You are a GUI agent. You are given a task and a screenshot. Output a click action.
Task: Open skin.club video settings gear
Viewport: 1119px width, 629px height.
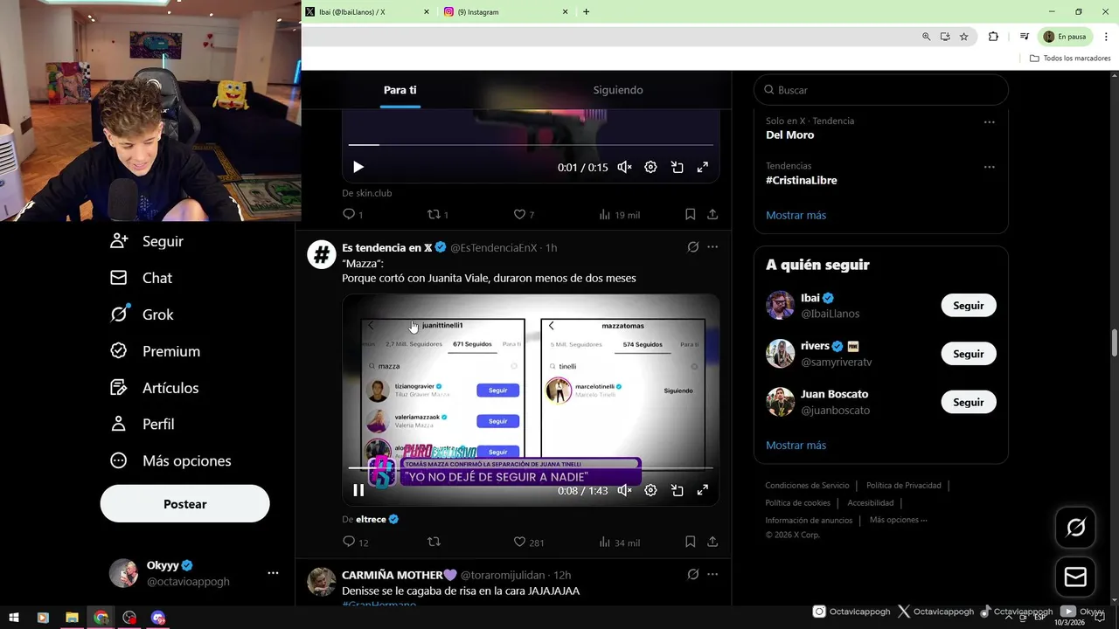[650, 167]
